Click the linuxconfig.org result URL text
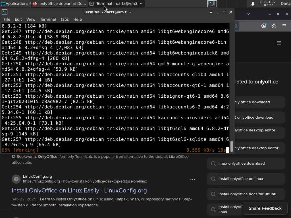This screenshot has width=291, height=218. click(85, 181)
